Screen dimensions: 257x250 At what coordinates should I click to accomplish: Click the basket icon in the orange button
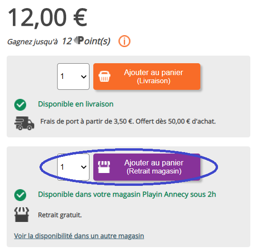[x=104, y=77]
